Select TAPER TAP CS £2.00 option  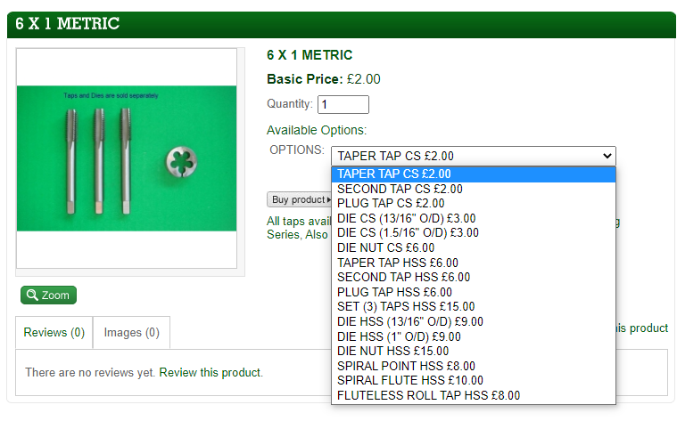tap(394, 174)
